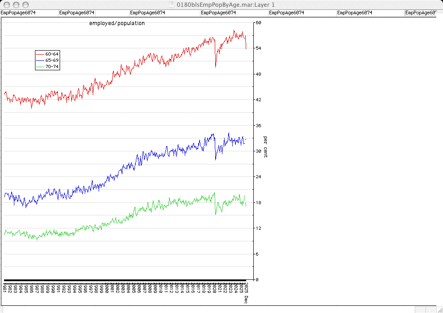This screenshot has width=443, height=313.
Task: Select the 70-74 legend label text
Action: pyautogui.click(x=52, y=66)
